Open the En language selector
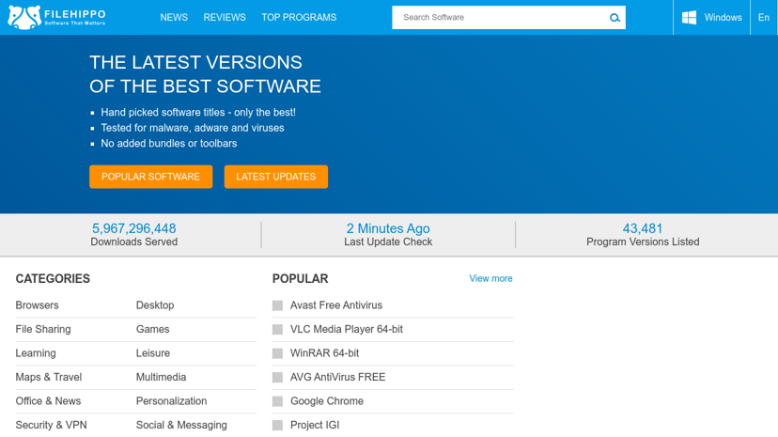Screen dimensions: 778x437 (x=764, y=17)
